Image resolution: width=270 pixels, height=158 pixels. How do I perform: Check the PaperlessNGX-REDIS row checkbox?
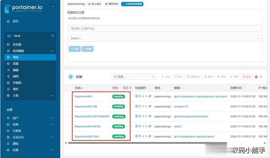point(69,126)
